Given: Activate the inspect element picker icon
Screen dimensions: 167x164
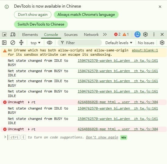Looking at the screenshot, I should pyautogui.click(x=4, y=34).
